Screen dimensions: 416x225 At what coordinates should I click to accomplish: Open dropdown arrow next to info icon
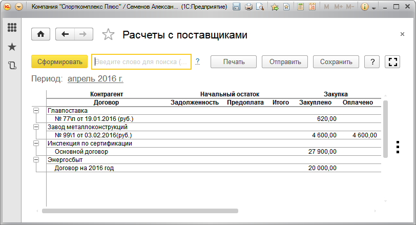[x=374, y=8]
